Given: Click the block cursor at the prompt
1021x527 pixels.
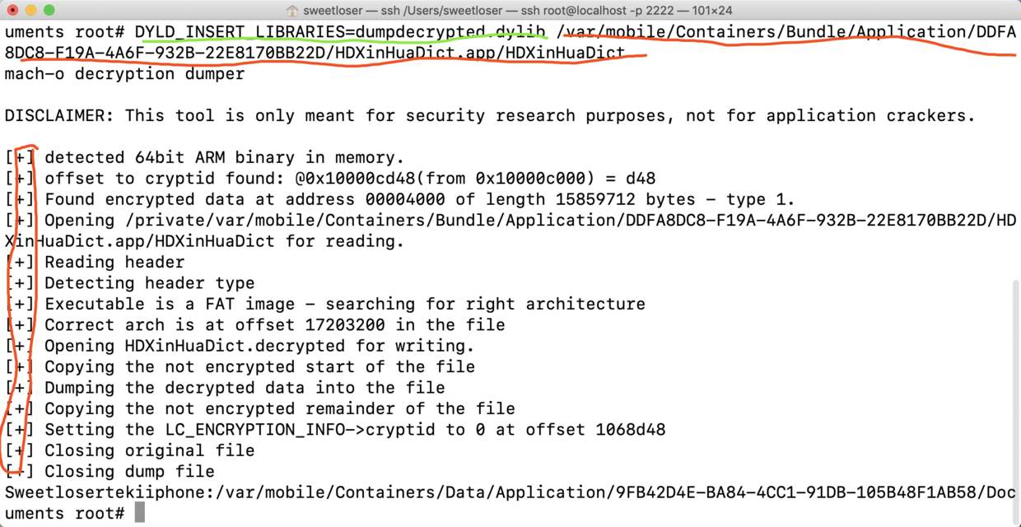Looking at the screenshot, I should pyautogui.click(x=140, y=513).
